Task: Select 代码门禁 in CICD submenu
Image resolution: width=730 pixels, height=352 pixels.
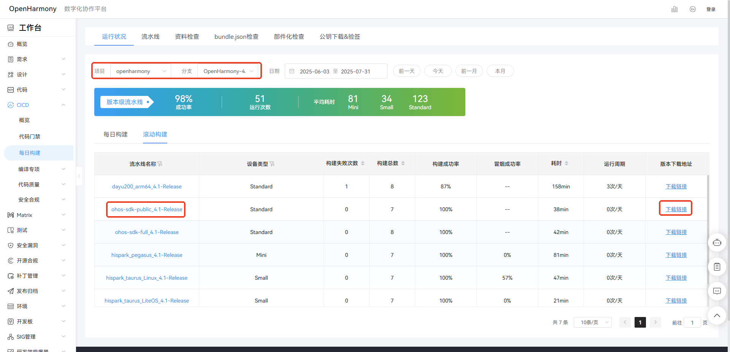Action: [x=30, y=137]
